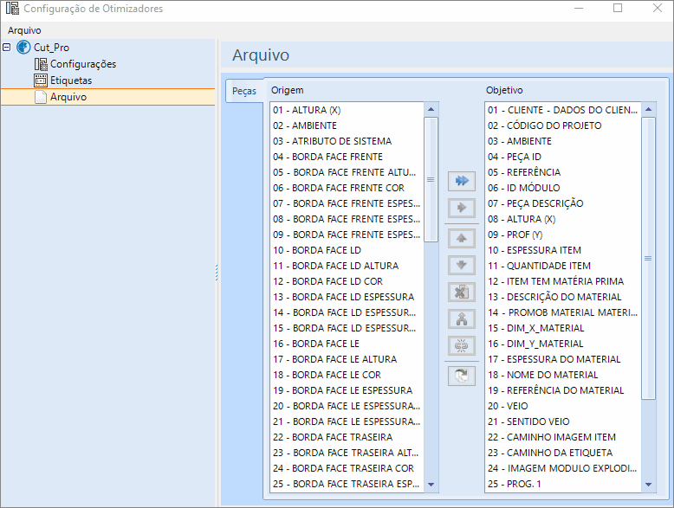Collapse the Cut_Pro tree node
Image resolution: width=674 pixels, height=508 pixels.
[x=6, y=48]
